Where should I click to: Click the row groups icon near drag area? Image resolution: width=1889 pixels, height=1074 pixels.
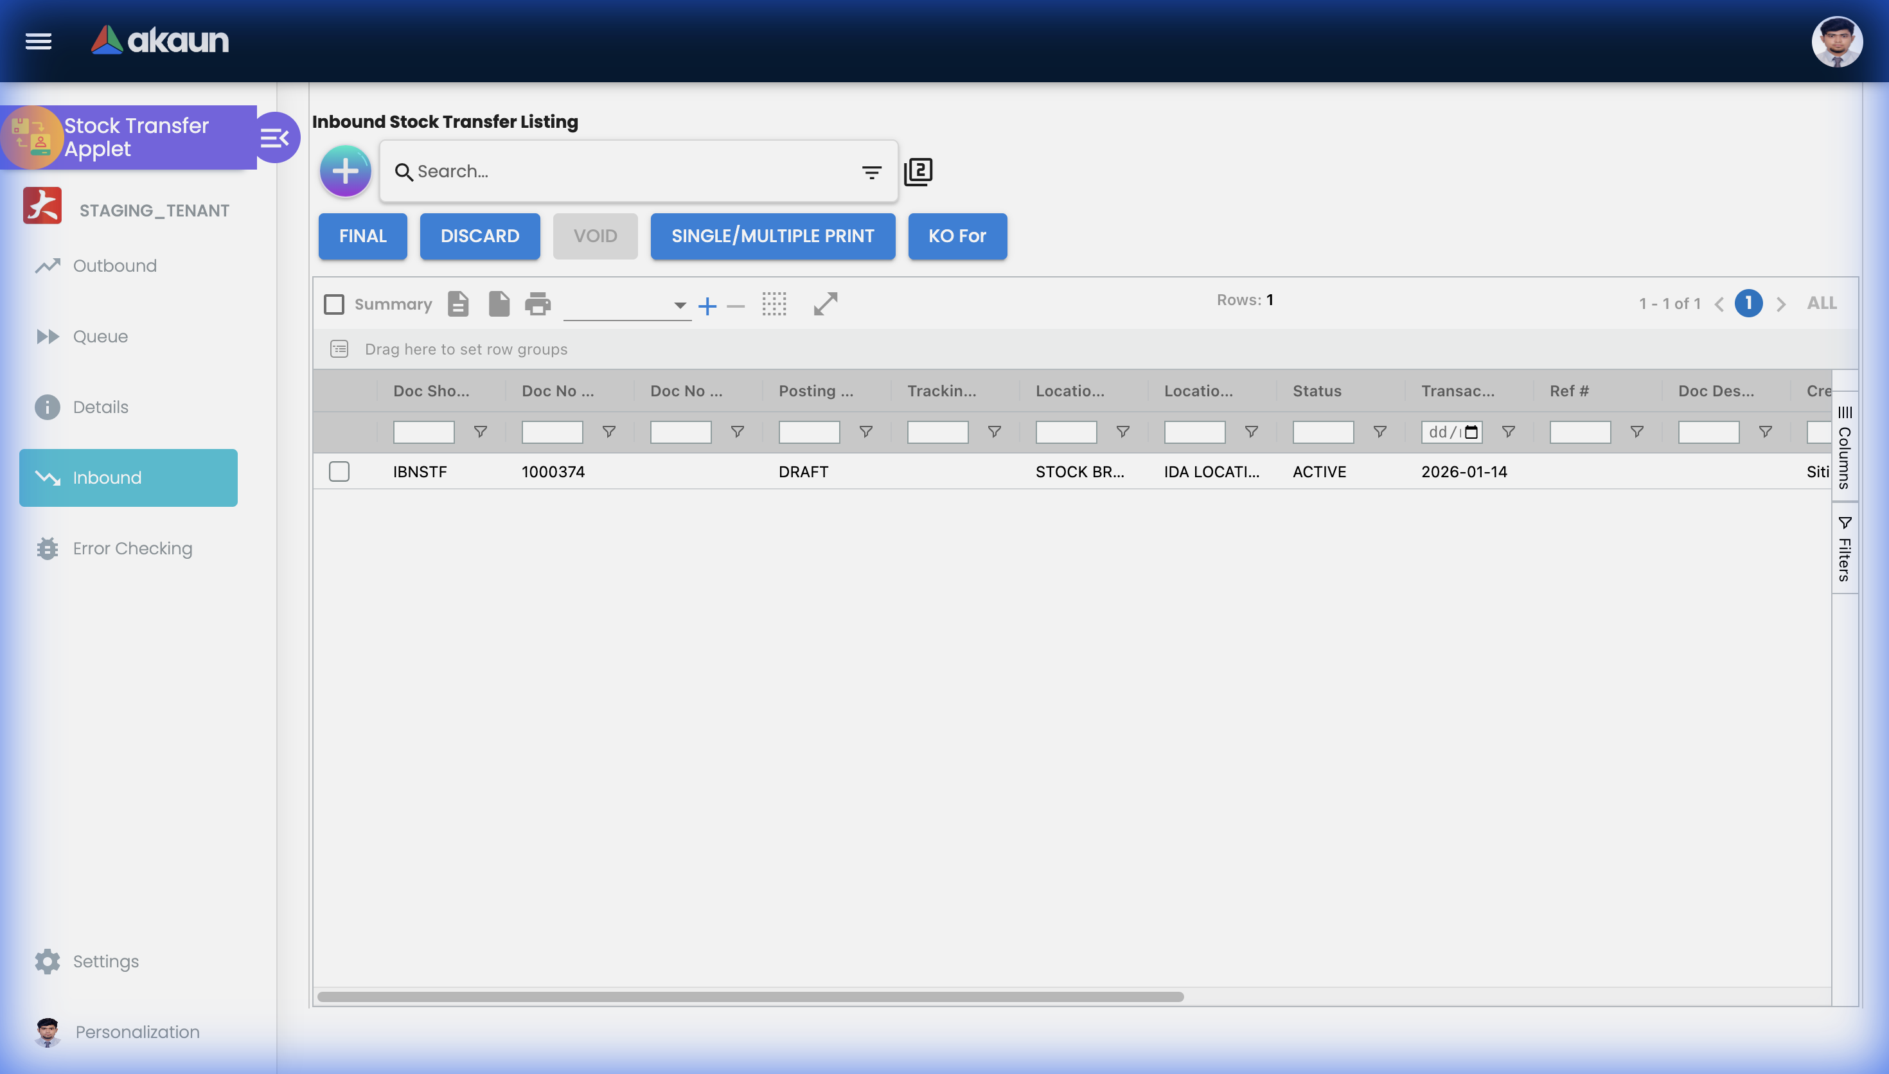339,349
